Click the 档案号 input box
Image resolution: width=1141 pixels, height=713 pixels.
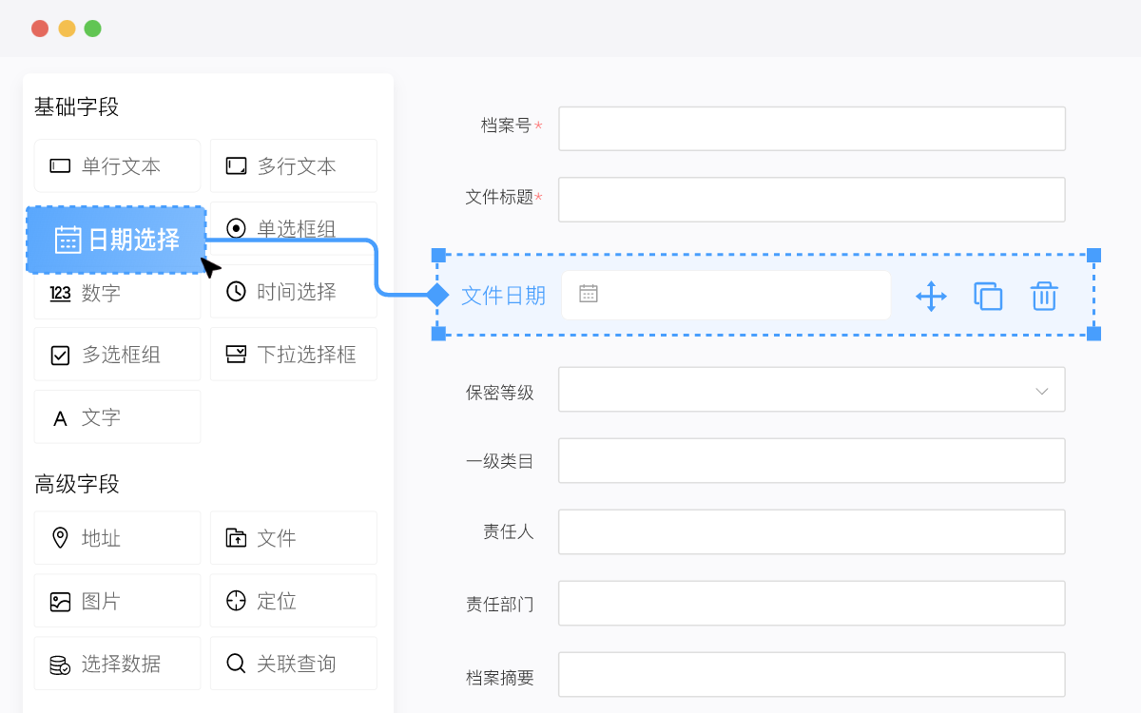811,128
